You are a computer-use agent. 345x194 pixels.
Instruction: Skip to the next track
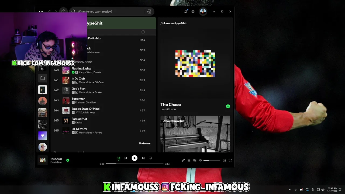pos(143,158)
